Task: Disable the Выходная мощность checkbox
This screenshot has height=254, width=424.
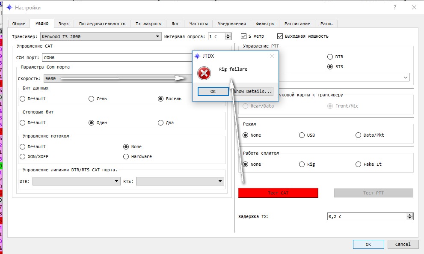Action: 280,36
